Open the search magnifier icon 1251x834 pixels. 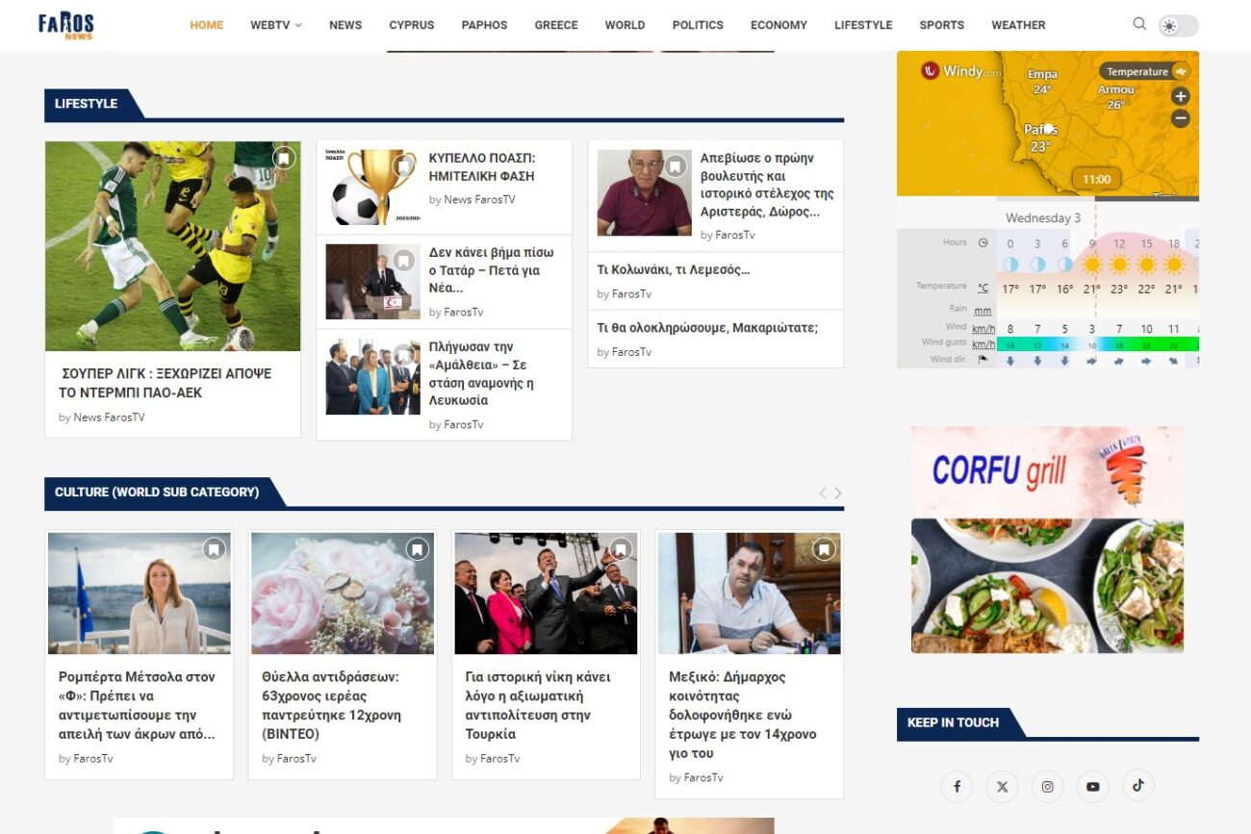[1139, 24]
